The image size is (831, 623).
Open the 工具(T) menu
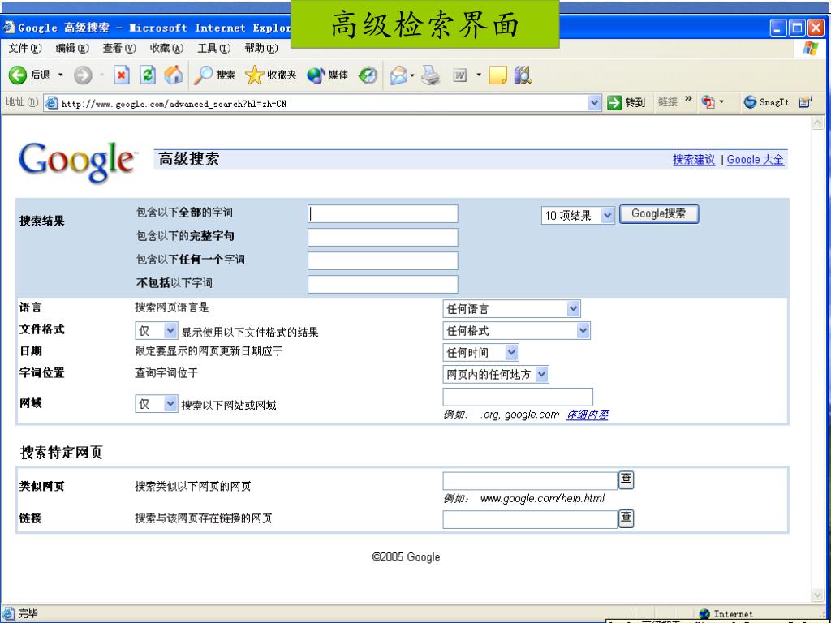(213, 48)
